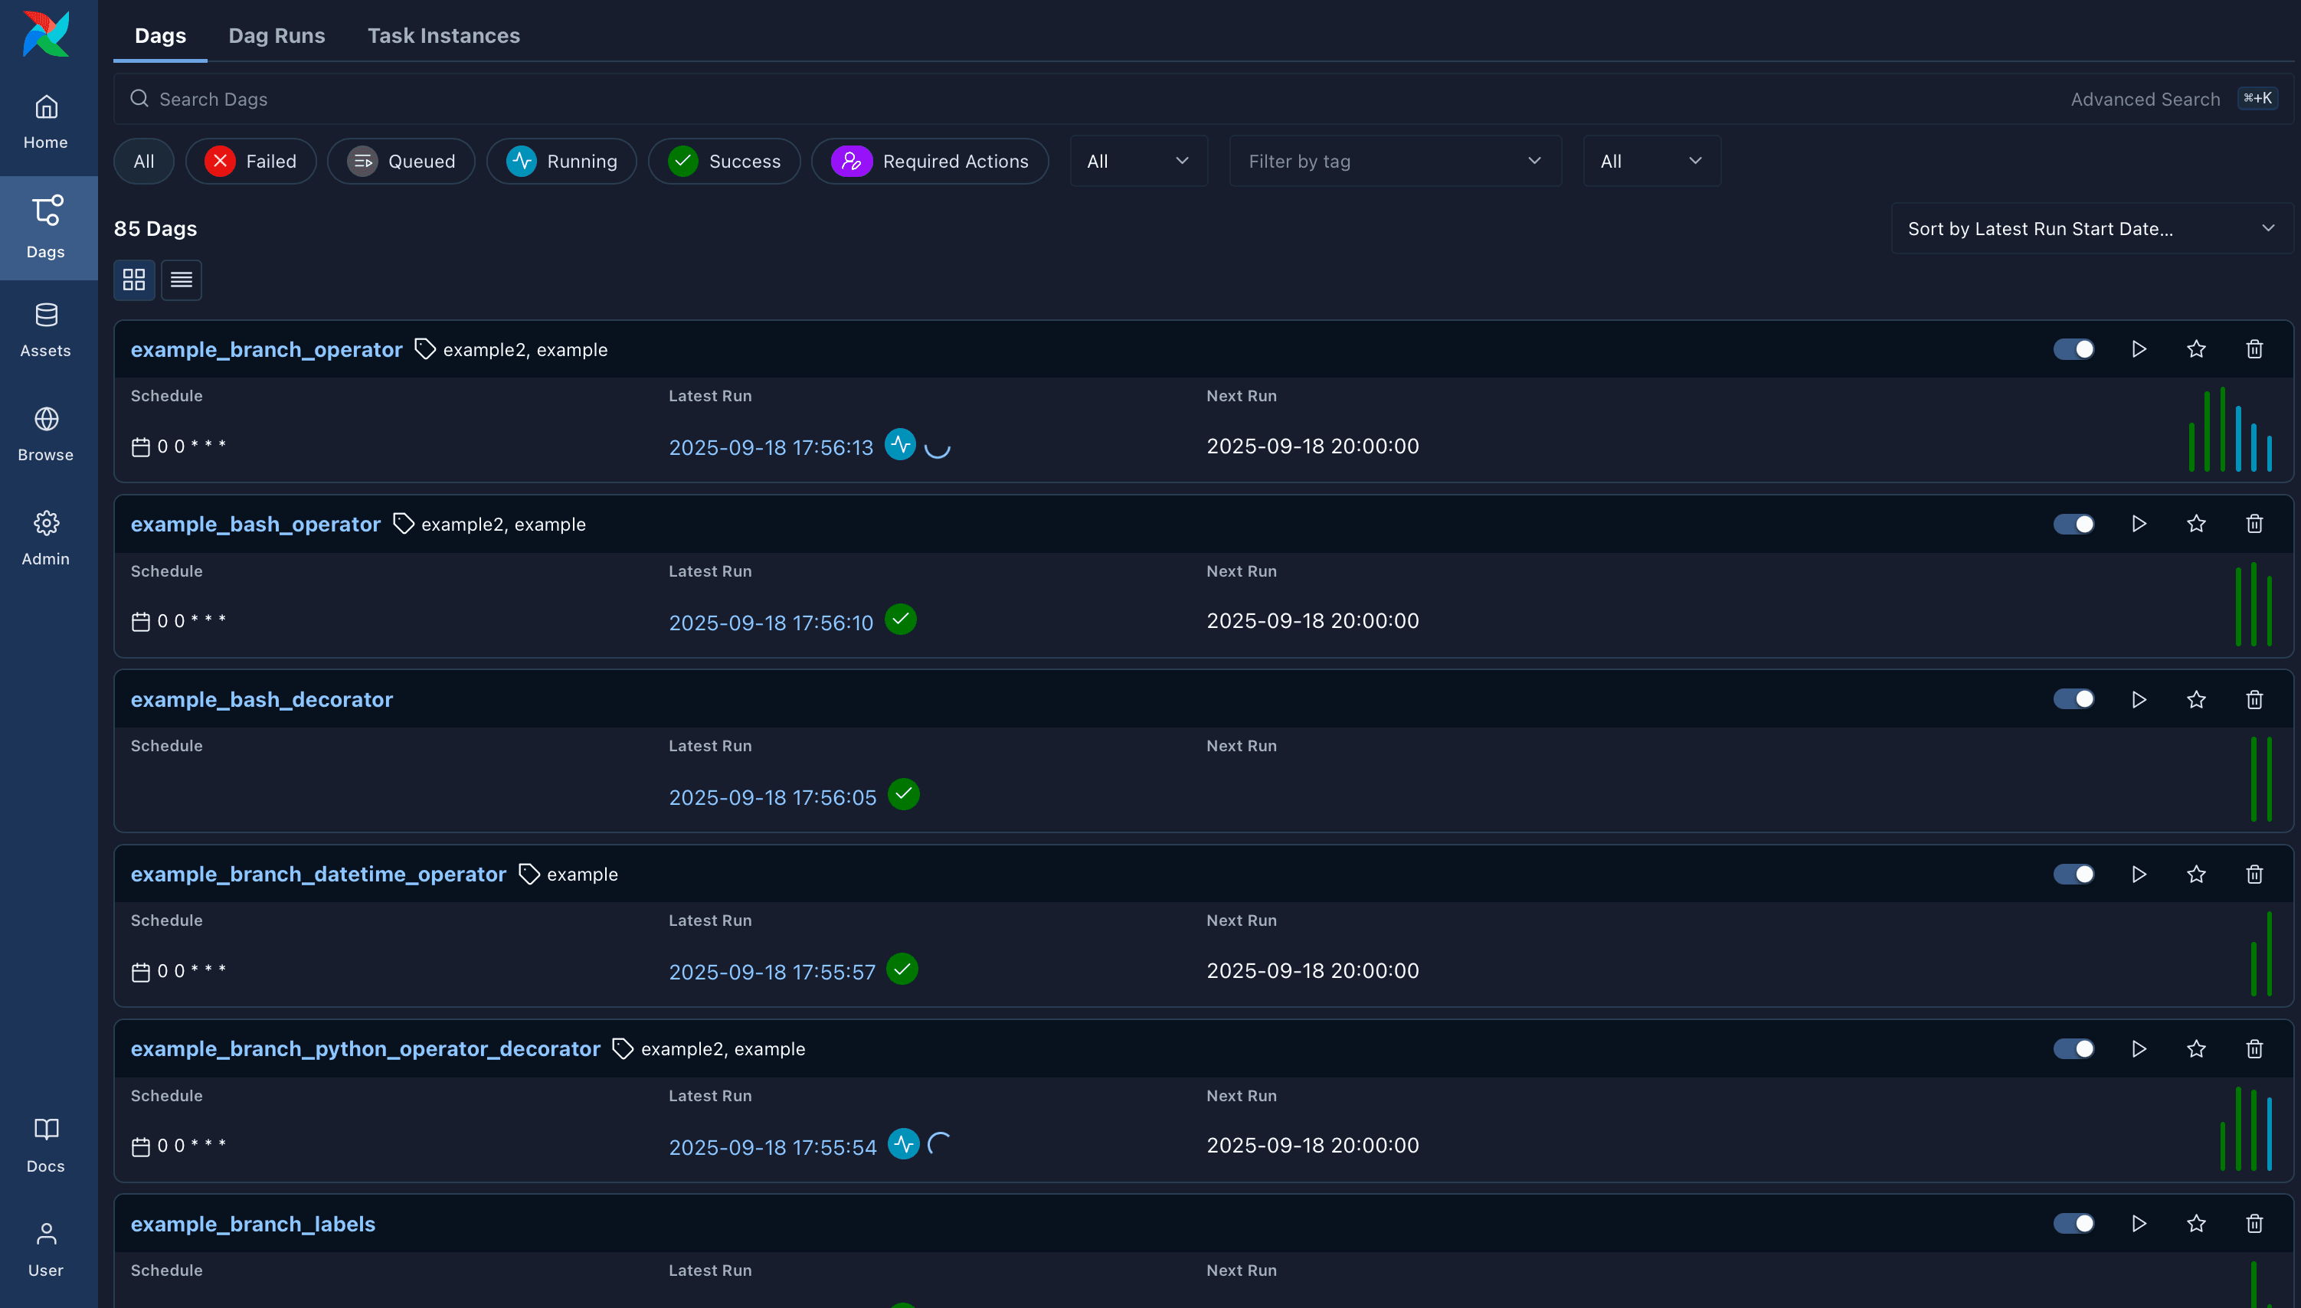Screen dimensions: 2301x1308
Task: Disable the example_branch_labels DAG switch
Action: click(2074, 1224)
